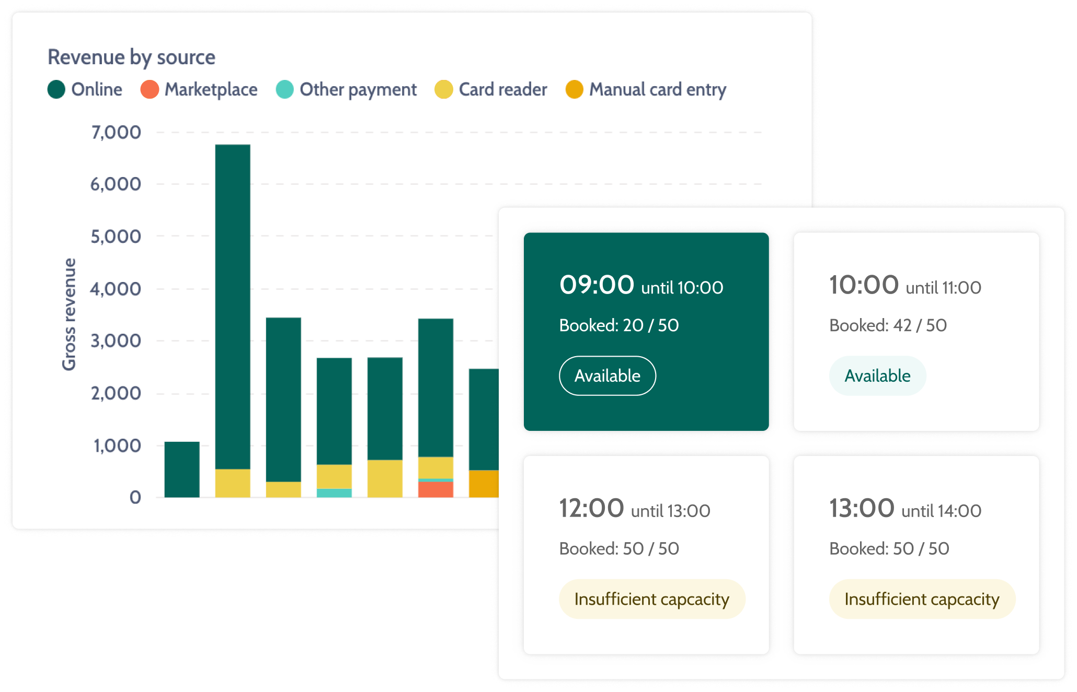
Task: Toggle the Online legend dot
Action: click(x=56, y=89)
